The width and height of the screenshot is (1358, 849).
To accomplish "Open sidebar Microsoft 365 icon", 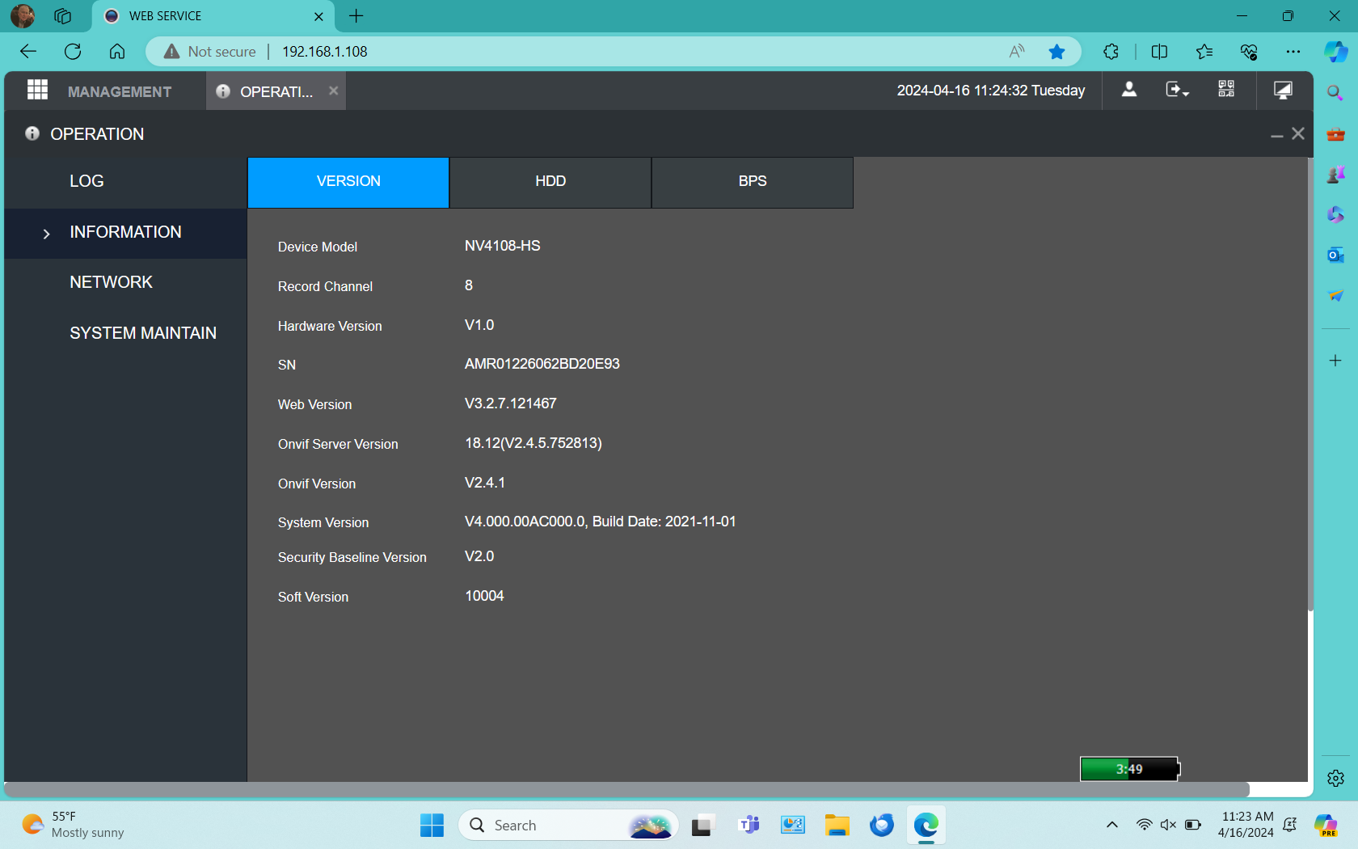I will (1335, 214).
